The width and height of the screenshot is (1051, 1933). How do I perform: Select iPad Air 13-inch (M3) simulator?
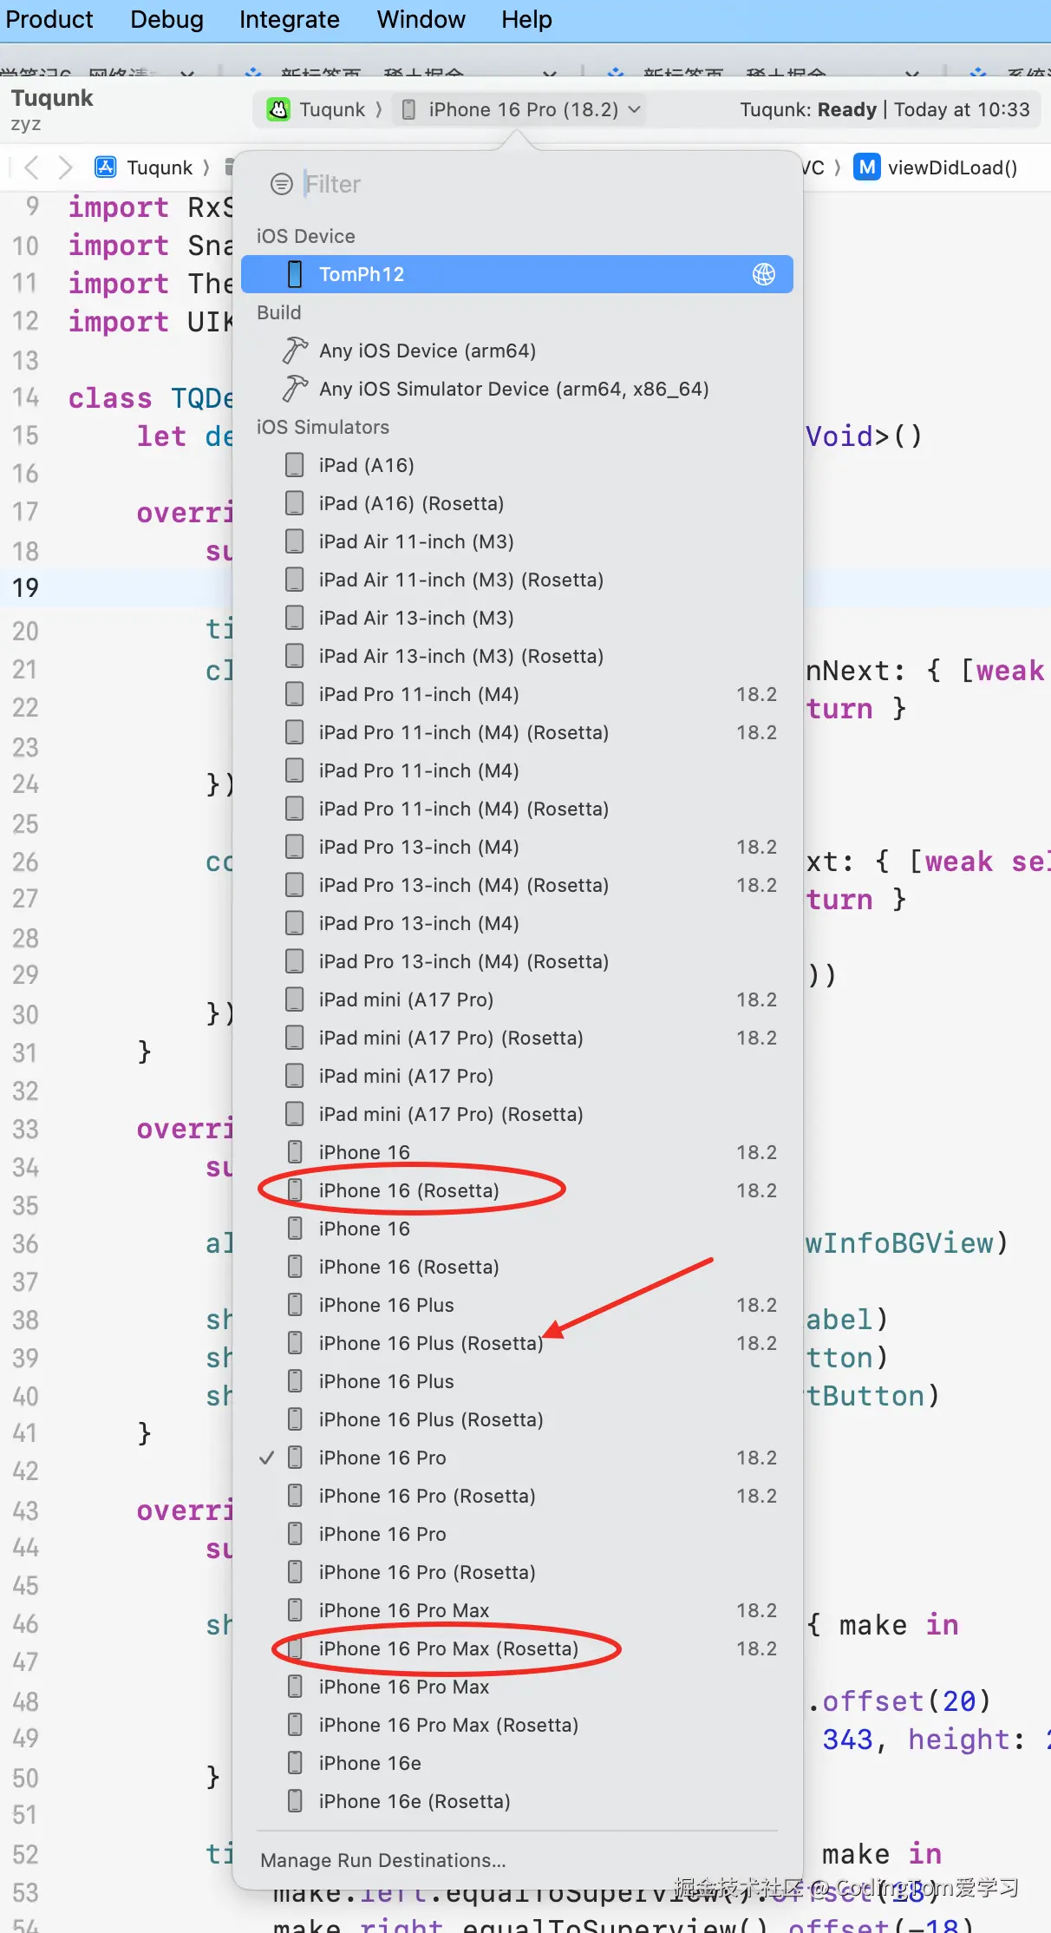517,618
